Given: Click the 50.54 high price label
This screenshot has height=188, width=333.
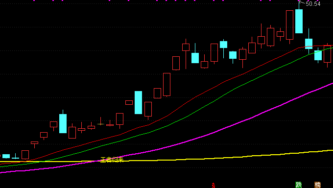Looking at the screenshot, I should (x=313, y=4).
